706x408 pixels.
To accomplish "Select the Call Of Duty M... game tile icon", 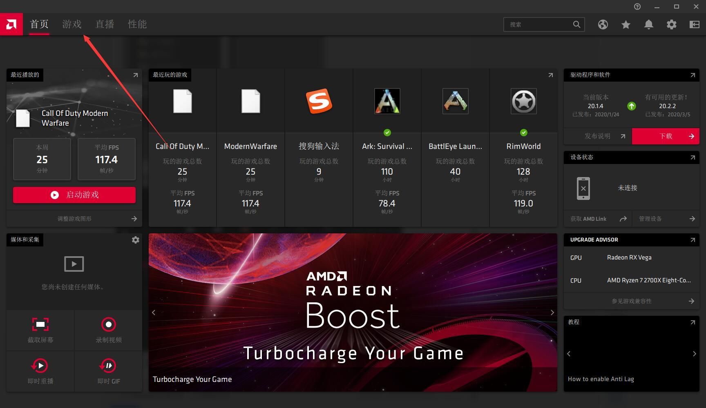I will click(182, 101).
